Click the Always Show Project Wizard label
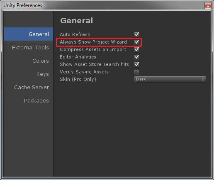The height and width of the screenshot is (180, 214). 93,42
